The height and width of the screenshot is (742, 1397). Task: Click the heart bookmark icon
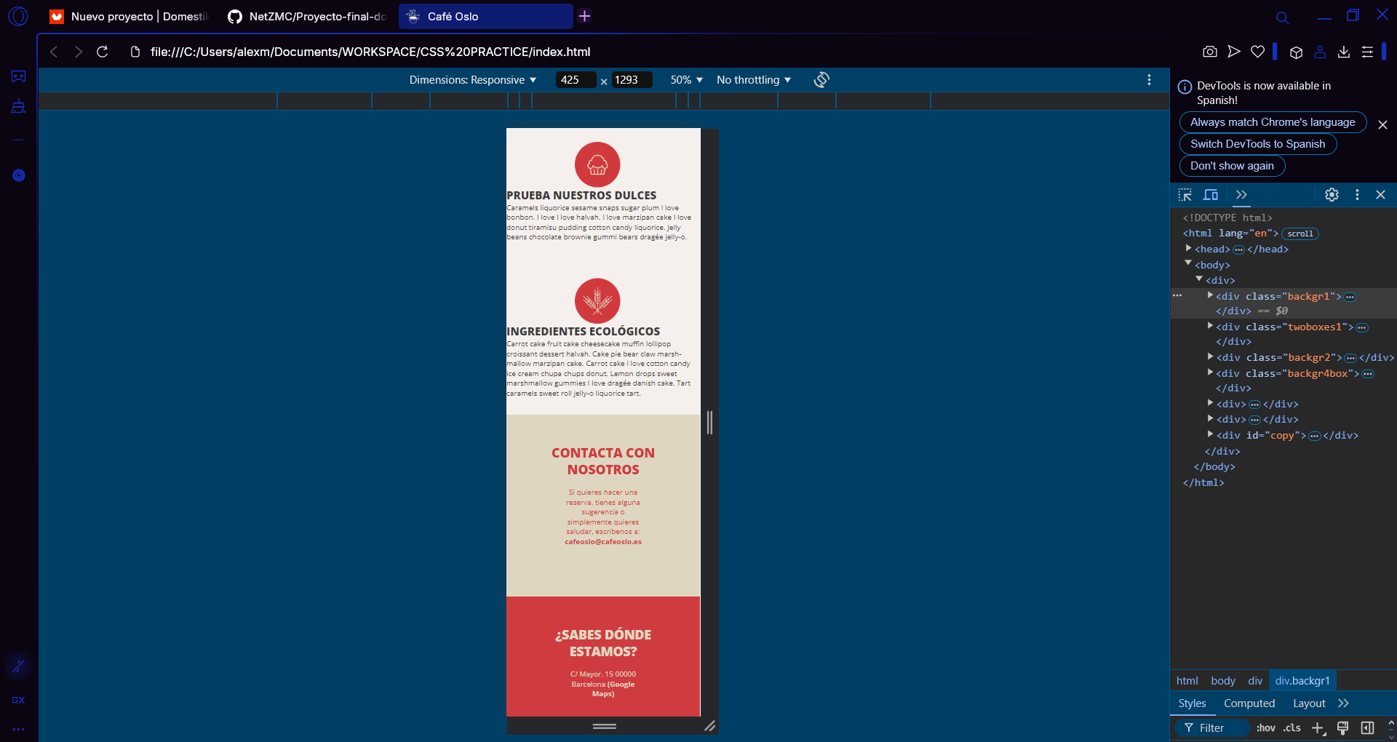1257,52
